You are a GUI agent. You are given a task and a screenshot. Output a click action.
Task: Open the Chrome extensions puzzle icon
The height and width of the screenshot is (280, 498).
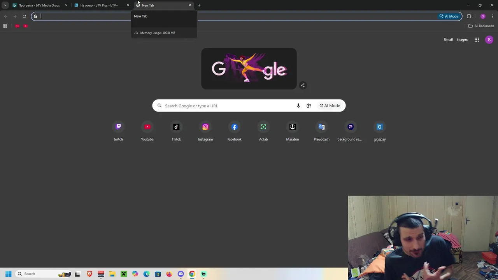(469, 16)
